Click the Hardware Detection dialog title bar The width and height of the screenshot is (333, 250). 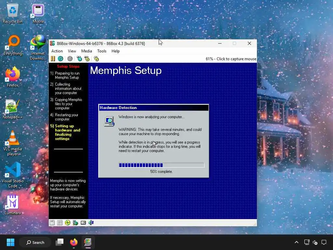pos(153,108)
